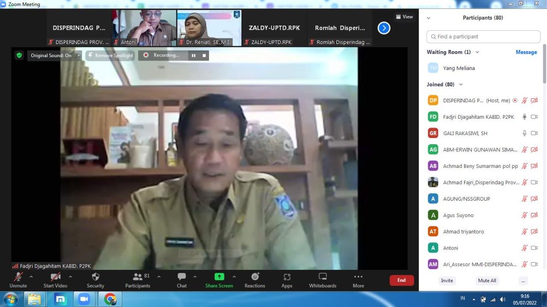Unmute the microphone
Screen dimensions: 547x307
point(18,277)
